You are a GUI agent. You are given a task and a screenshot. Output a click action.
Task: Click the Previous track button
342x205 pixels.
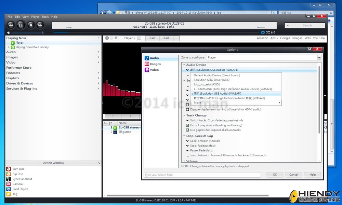(x=11, y=25)
